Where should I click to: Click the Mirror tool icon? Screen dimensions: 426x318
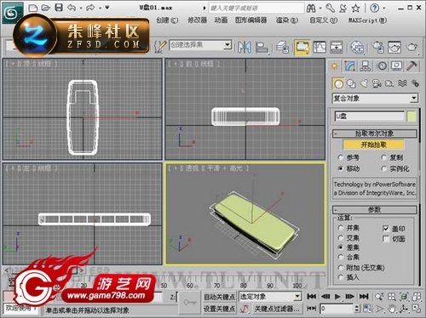[245, 47]
